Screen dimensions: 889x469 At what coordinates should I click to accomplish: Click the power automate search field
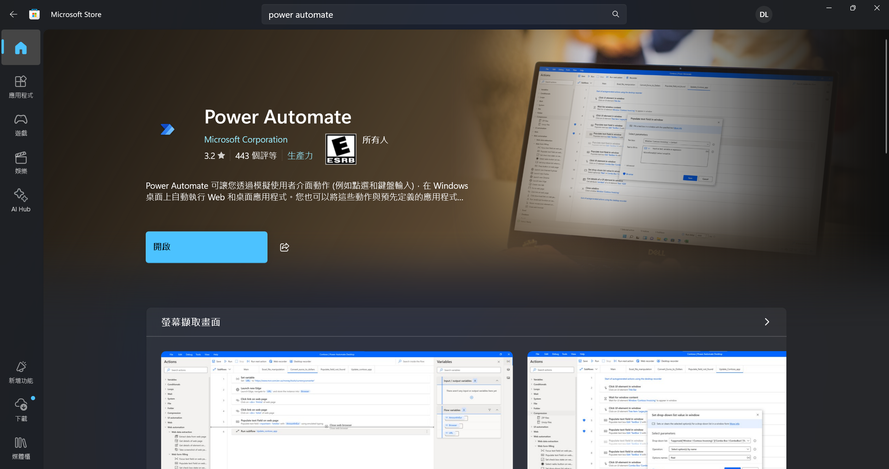pyautogui.click(x=444, y=15)
